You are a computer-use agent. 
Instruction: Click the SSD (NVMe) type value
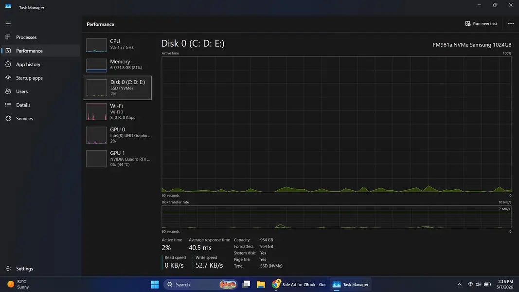271,266
